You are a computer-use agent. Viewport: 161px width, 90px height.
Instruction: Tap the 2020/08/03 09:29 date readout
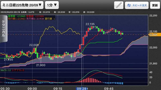pyautogui.click(x=10, y=12)
